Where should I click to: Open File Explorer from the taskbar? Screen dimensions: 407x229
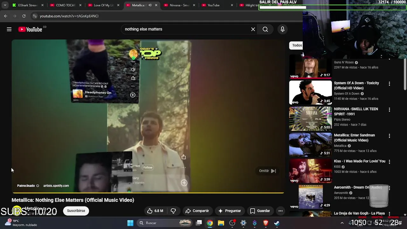pyautogui.click(x=221, y=223)
